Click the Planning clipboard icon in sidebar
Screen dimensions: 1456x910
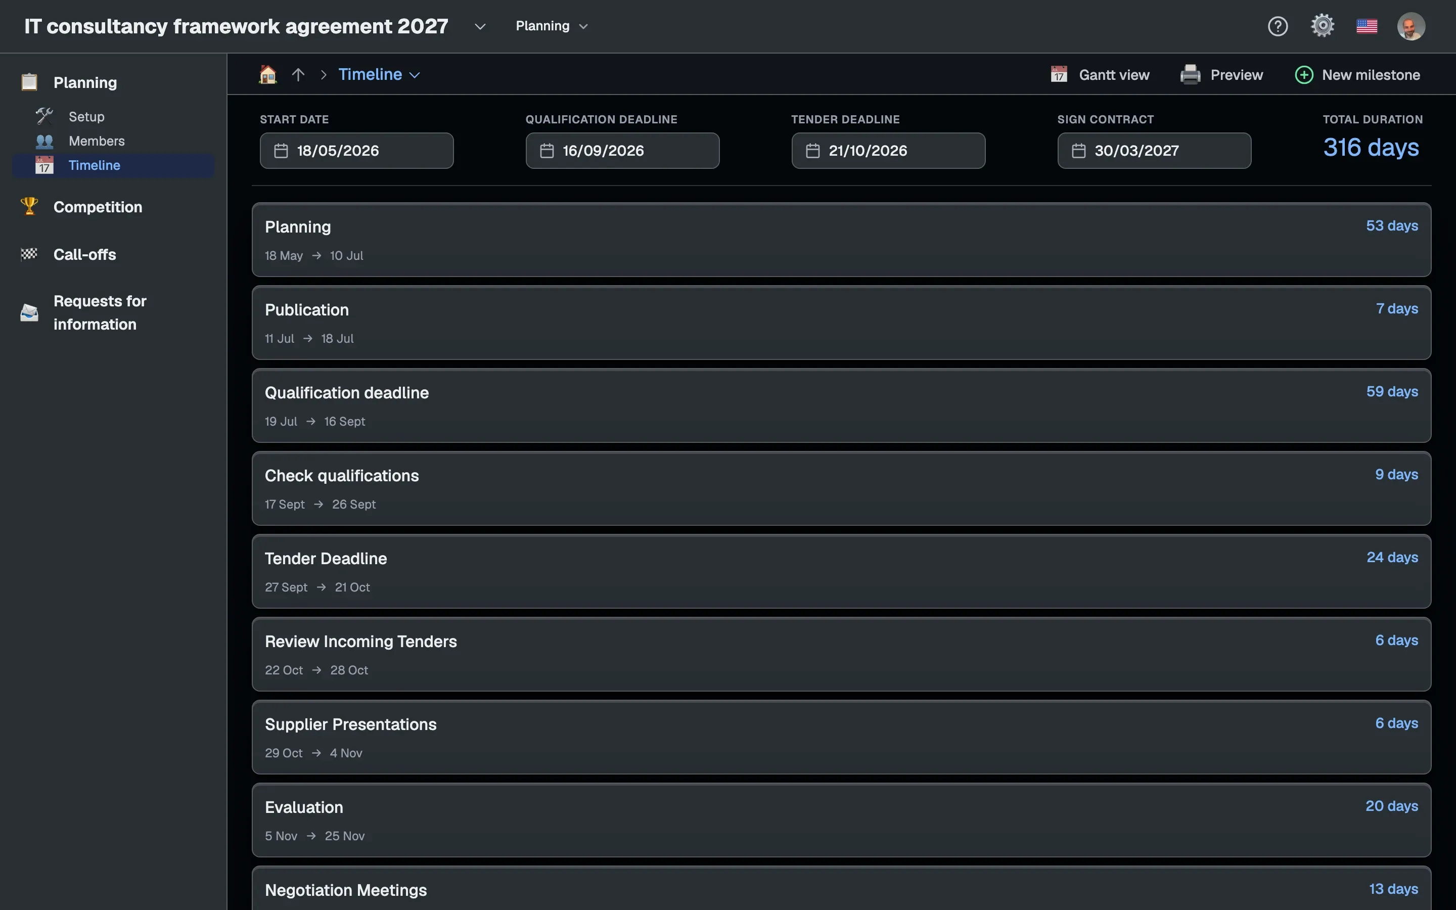[29, 82]
